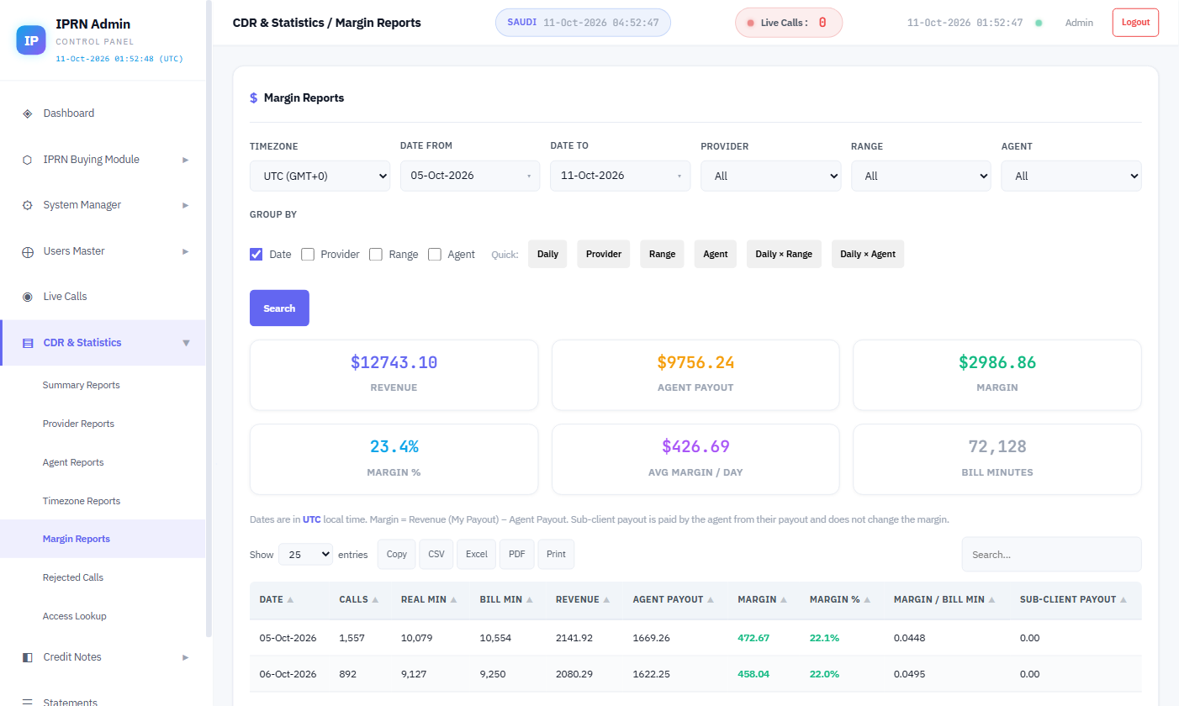Viewport: 1179px width, 706px height.
Task: Click the Credit Notes icon
Action: pos(28,657)
